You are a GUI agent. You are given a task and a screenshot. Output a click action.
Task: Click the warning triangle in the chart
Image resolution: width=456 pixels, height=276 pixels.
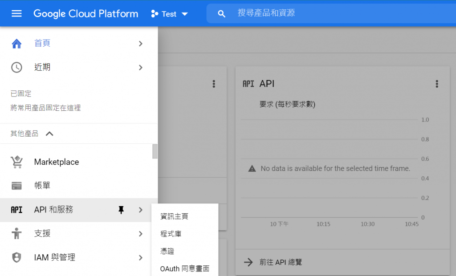pos(252,168)
